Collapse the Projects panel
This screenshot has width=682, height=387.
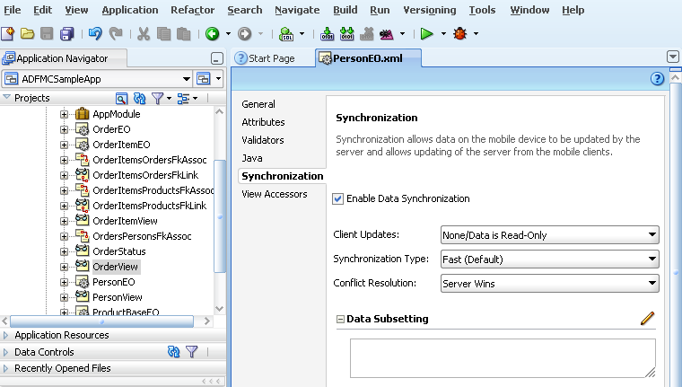6,97
